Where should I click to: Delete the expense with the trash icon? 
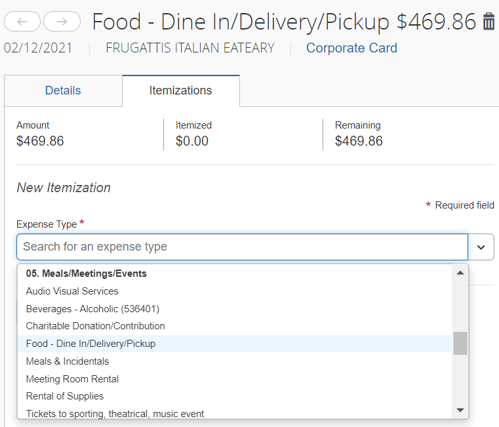[x=489, y=22]
